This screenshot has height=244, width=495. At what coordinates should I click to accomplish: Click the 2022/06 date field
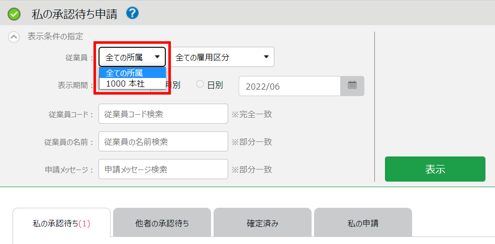pyautogui.click(x=289, y=86)
